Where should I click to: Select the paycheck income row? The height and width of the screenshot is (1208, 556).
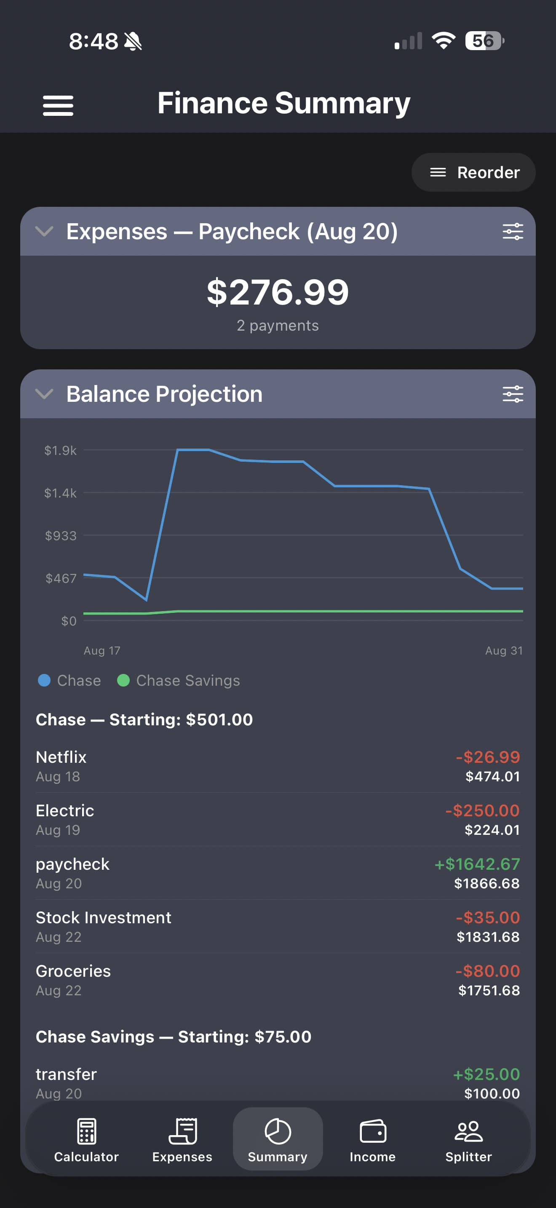point(278,873)
